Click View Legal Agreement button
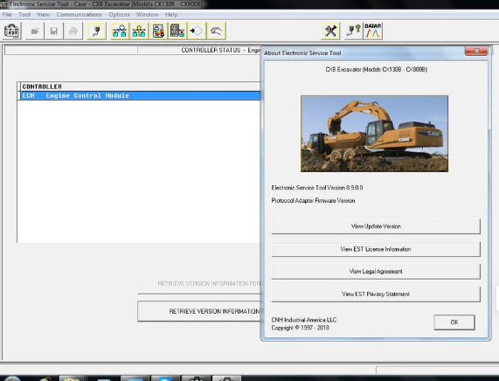The width and height of the screenshot is (499, 381). (376, 272)
